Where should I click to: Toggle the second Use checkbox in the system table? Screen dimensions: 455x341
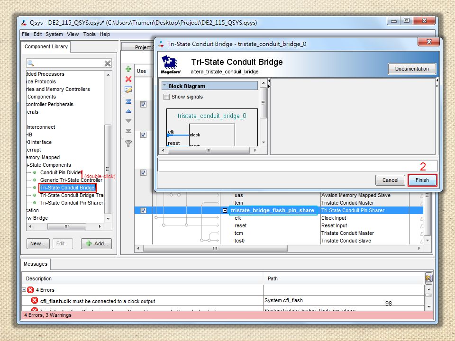pyautogui.click(x=143, y=135)
